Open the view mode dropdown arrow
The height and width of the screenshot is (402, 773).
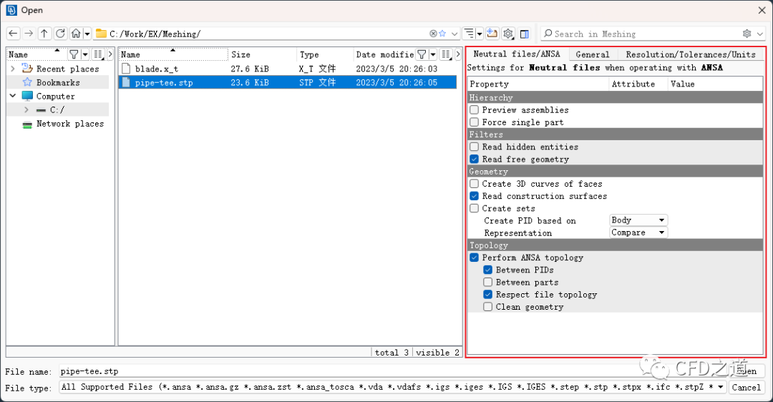tap(480, 34)
